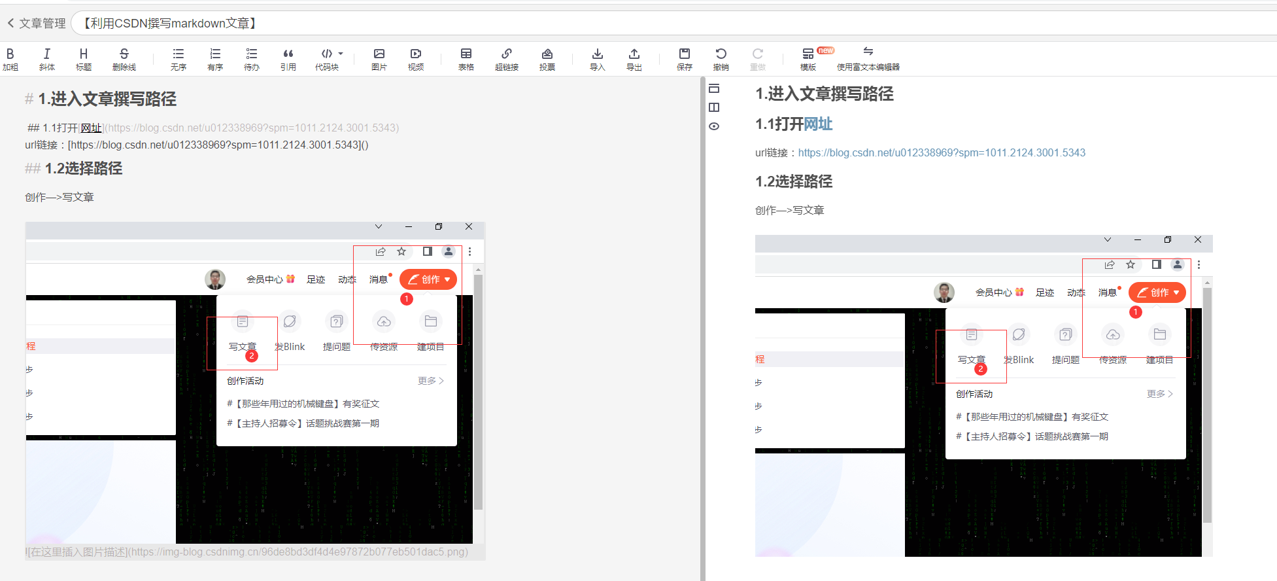Click the image markdown link line at bottom
The height and width of the screenshot is (581, 1277).
[247, 552]
